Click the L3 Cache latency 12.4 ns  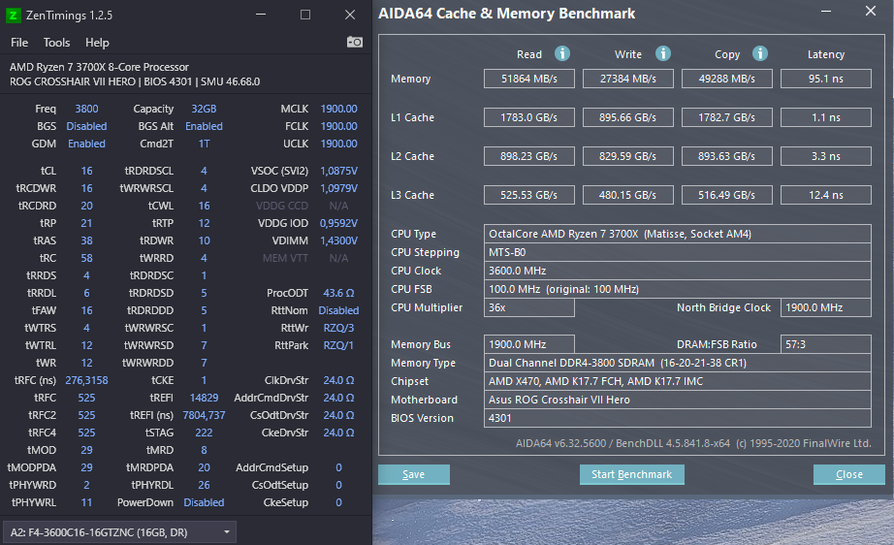click(x=825, y=195)
